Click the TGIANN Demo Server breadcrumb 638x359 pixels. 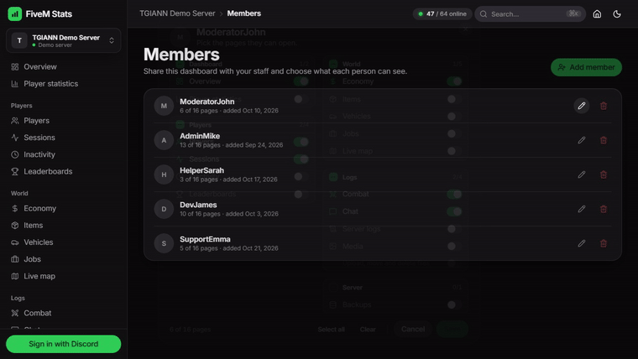177,13
